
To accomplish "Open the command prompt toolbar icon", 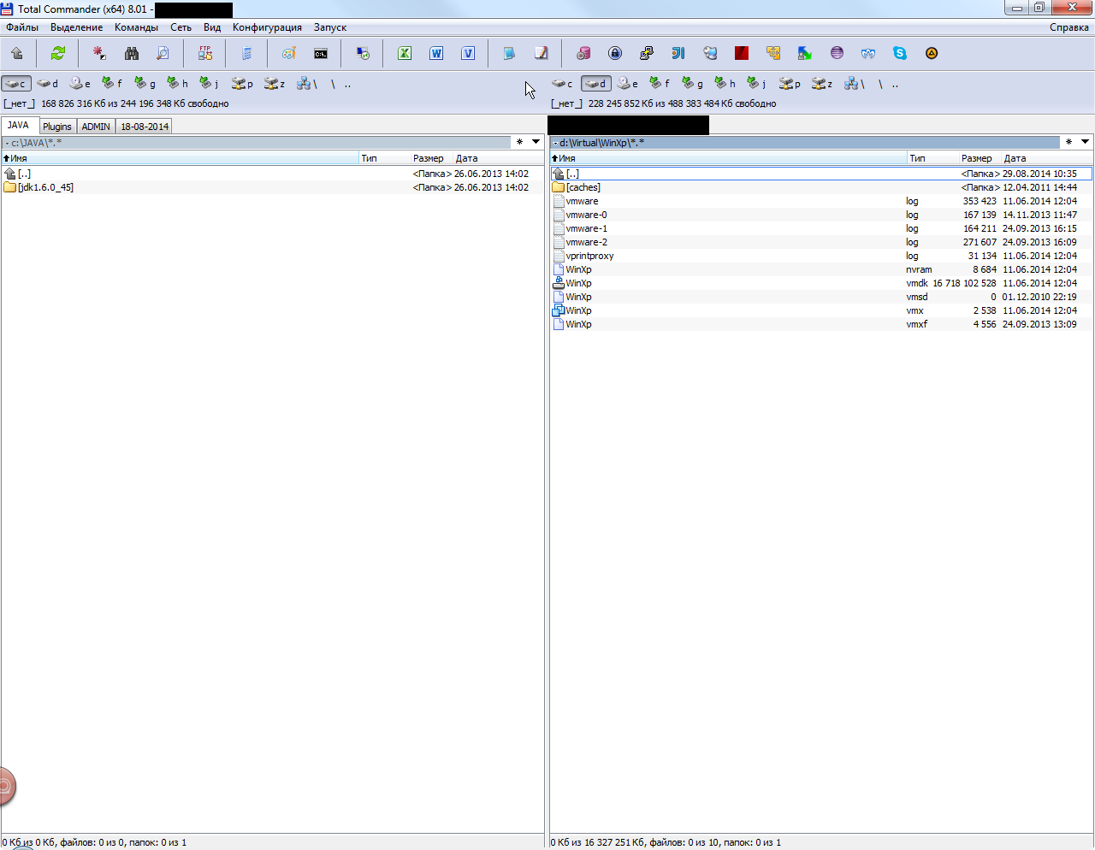I will pyautogui.click(x=321, y=53).
